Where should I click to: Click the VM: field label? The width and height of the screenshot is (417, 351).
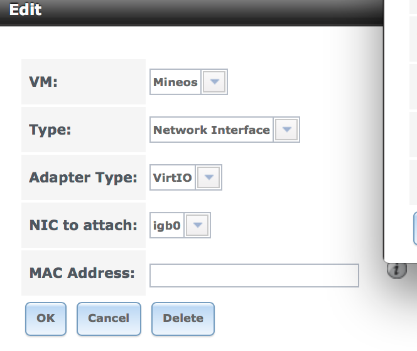click(x=43, y=82)
